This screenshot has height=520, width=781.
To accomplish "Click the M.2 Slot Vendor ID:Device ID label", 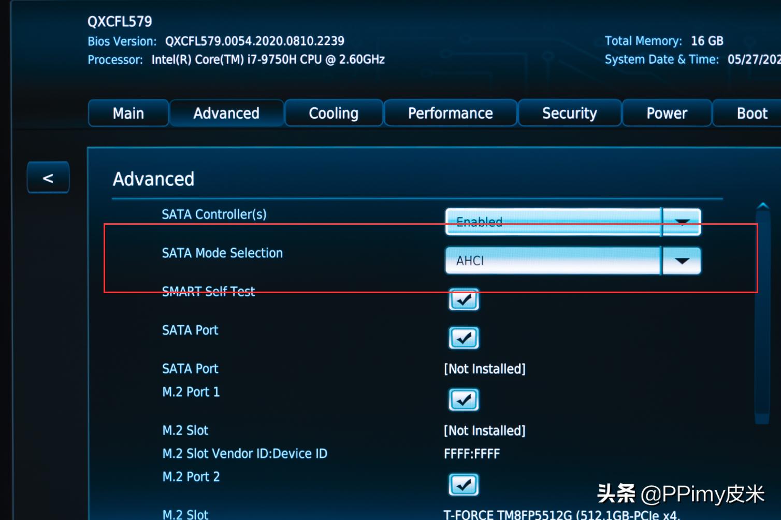I will (x=244, y=454).
